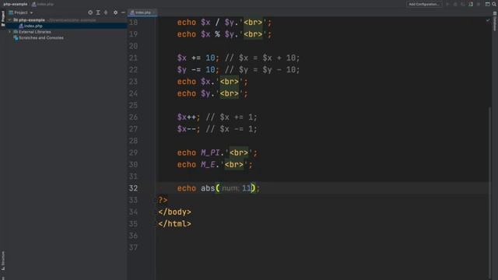Click the "</html>" closing tag
This screenshot has height=280, width=498.
coord(174,224)
